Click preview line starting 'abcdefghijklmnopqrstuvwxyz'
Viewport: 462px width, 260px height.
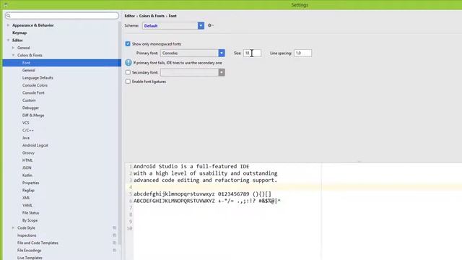(x=202, y=194)
